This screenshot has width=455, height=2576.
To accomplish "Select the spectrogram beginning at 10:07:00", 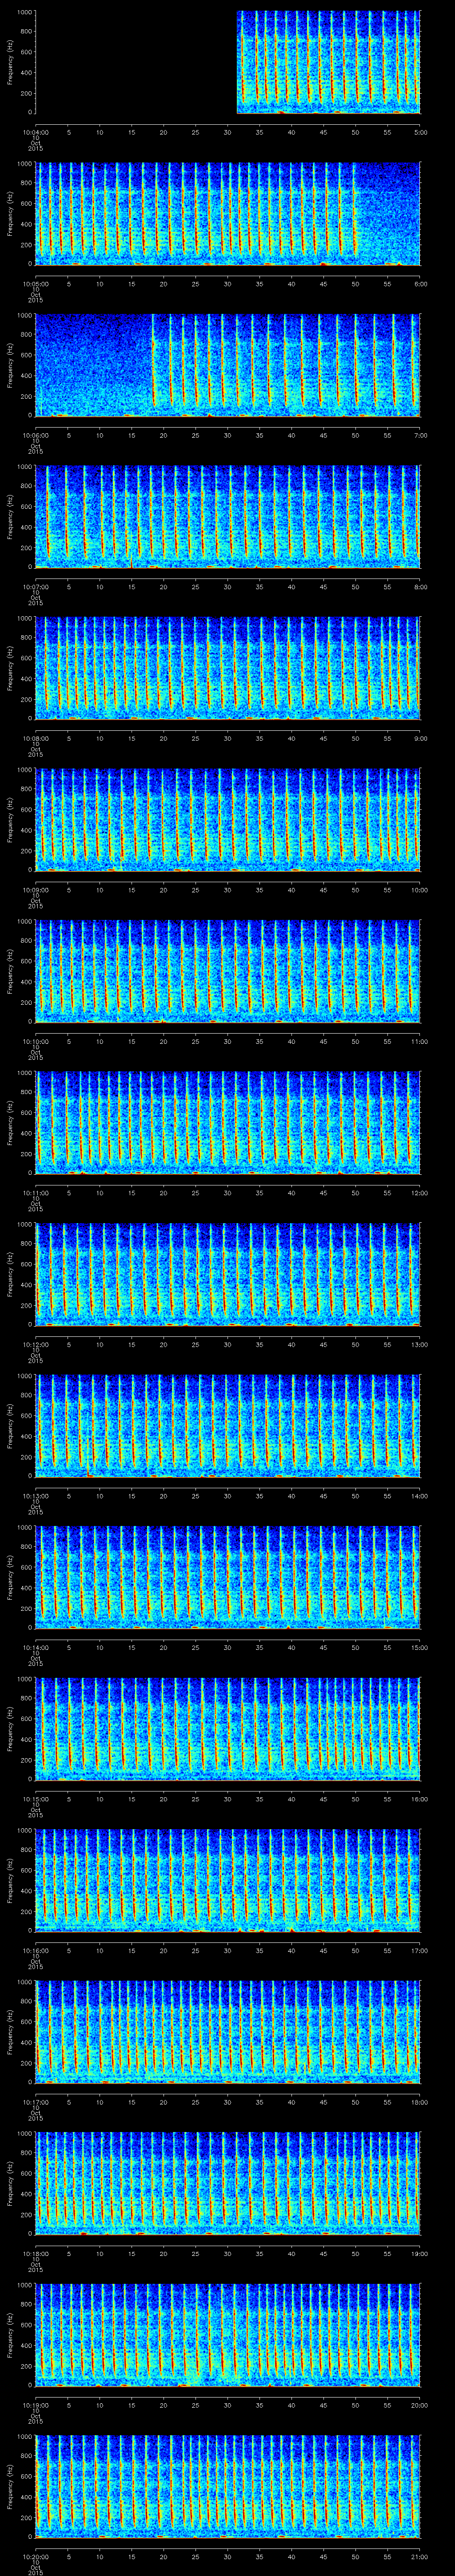I will 228,517.
